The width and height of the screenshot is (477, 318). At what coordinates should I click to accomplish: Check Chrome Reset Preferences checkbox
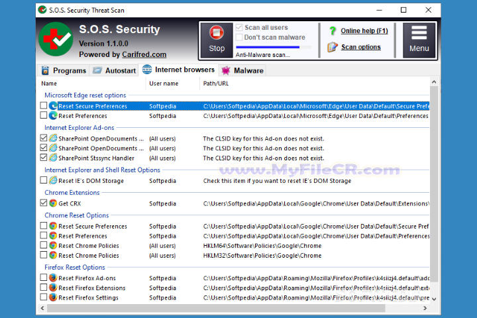[44, 235]
